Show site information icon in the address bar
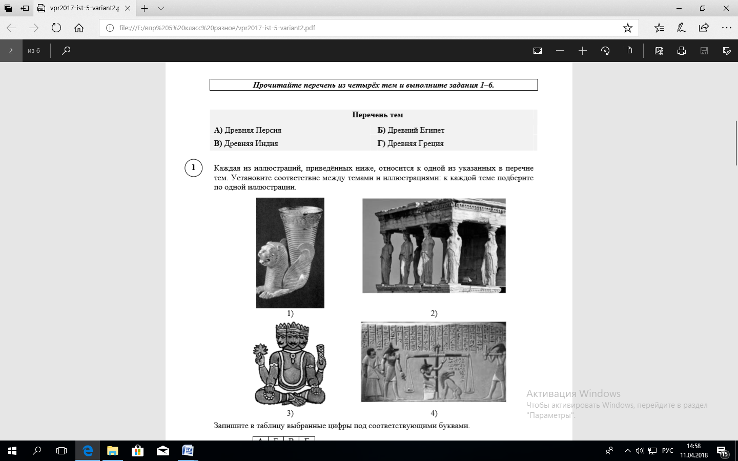 [110, 28]
